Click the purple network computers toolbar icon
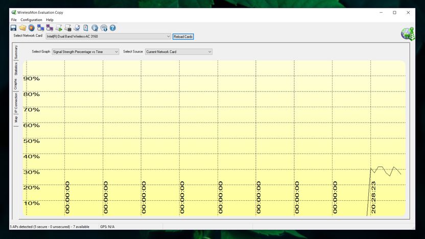Image resolution: width=425 pixels, height=239 pixels. tap(50, 28)
